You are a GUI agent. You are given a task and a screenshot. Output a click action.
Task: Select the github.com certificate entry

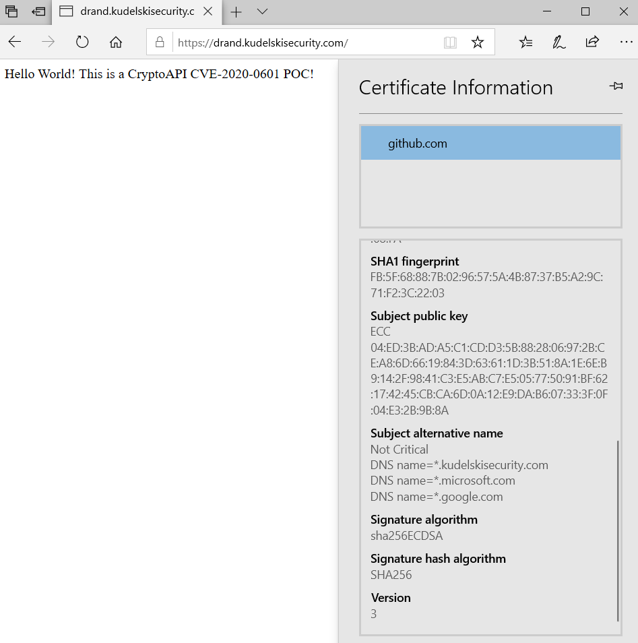pos(490,143)
